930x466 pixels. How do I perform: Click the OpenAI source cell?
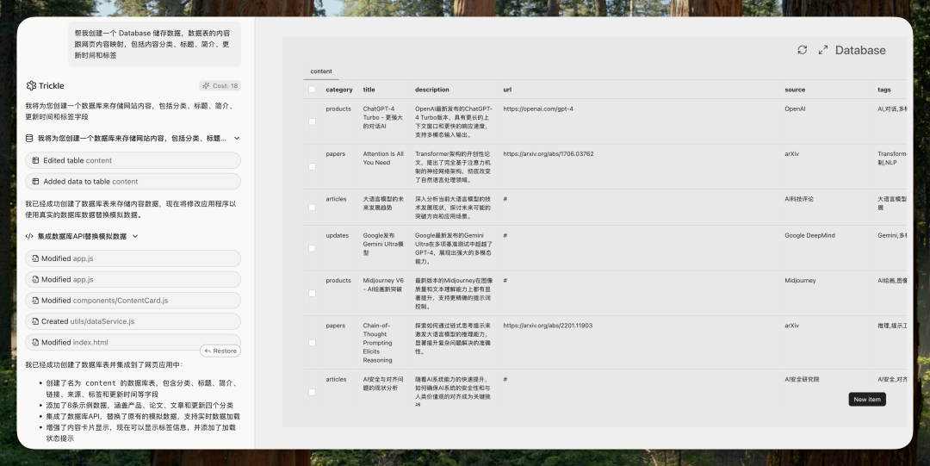tap(796, 109)
